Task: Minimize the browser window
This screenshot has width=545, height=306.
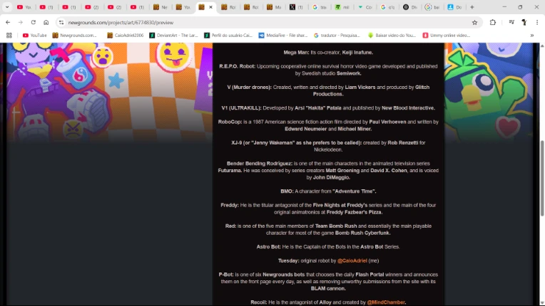Action: [504, 7]
